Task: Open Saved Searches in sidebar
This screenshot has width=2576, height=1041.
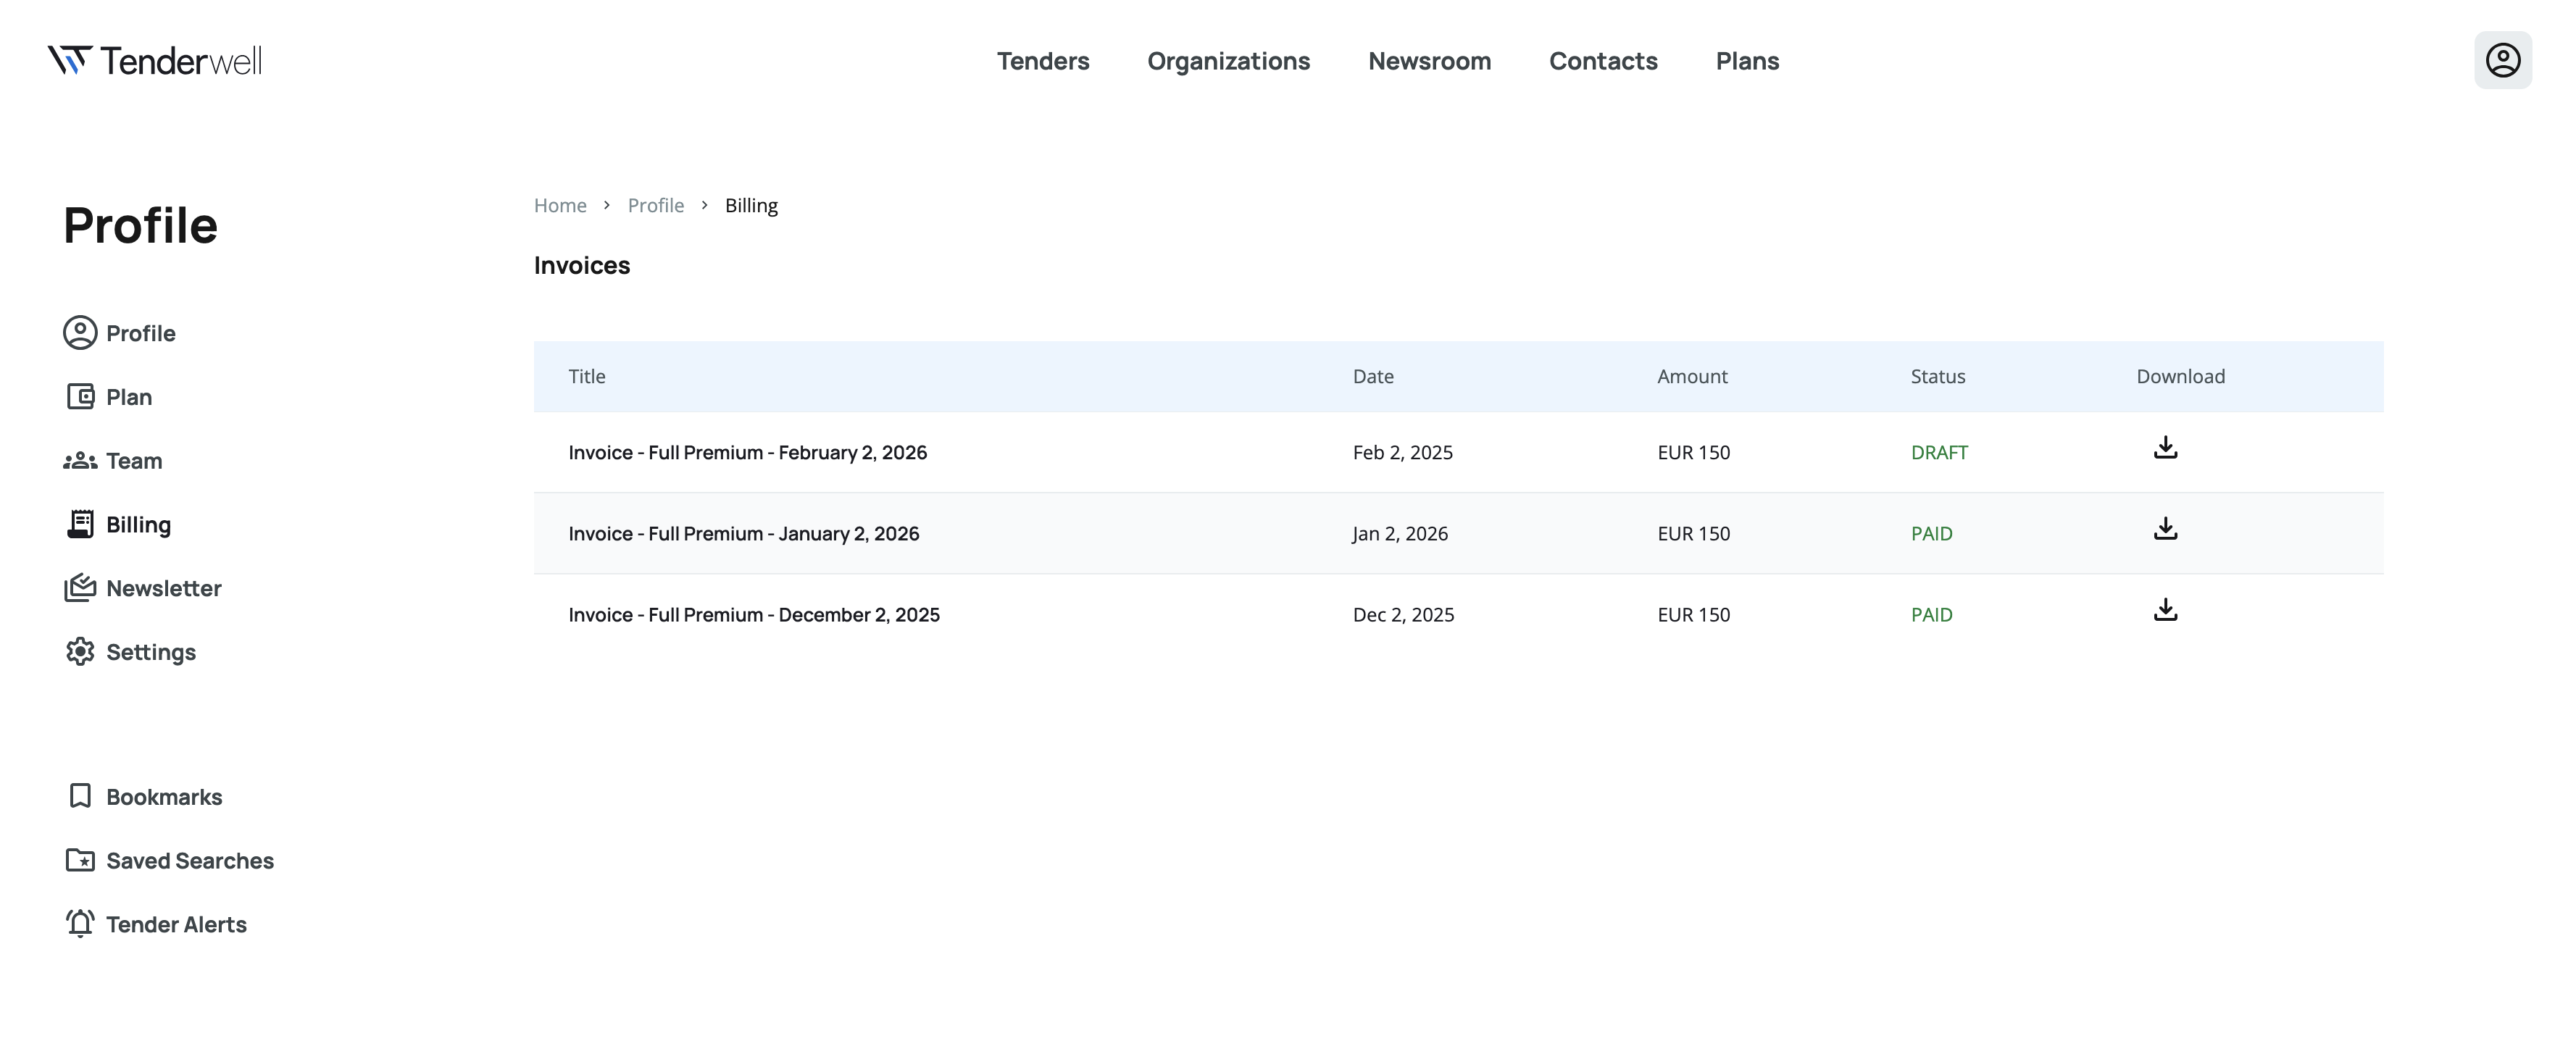Action: pos(189,861)
